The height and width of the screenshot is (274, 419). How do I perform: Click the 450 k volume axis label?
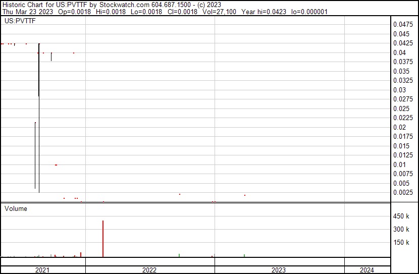401,216
